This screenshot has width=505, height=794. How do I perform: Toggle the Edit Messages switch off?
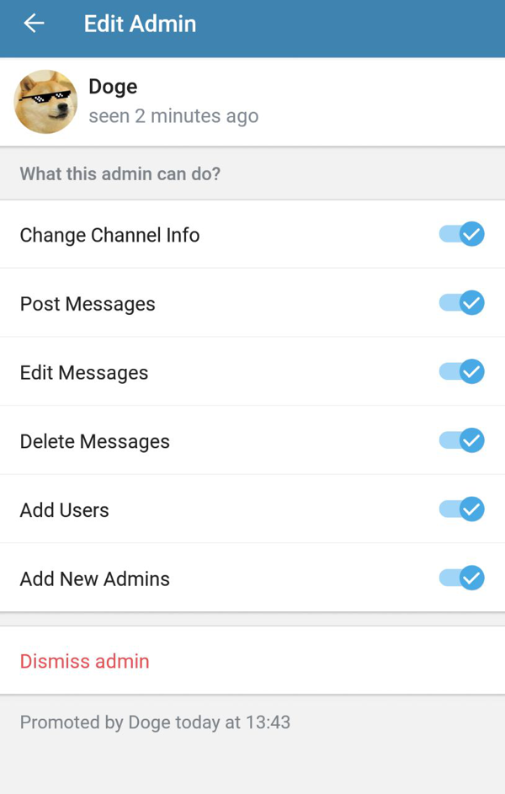[461, 371]
